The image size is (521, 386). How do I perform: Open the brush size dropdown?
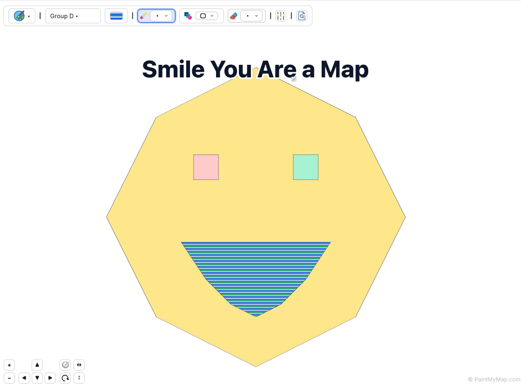(x=162, y=16)
